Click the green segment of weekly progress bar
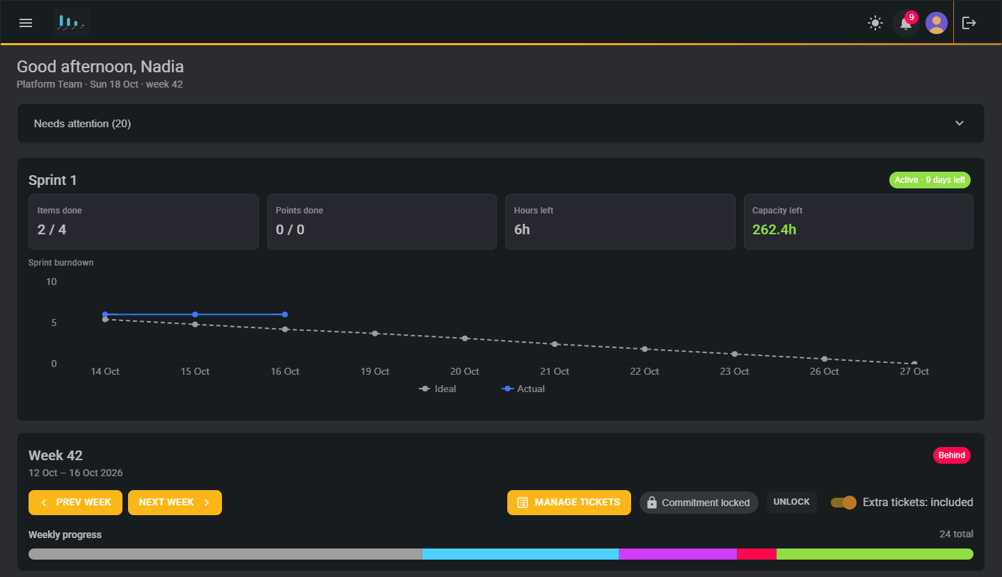This screenshot has height=577, width=1002. pyautogui.click(x=875, y=554)
